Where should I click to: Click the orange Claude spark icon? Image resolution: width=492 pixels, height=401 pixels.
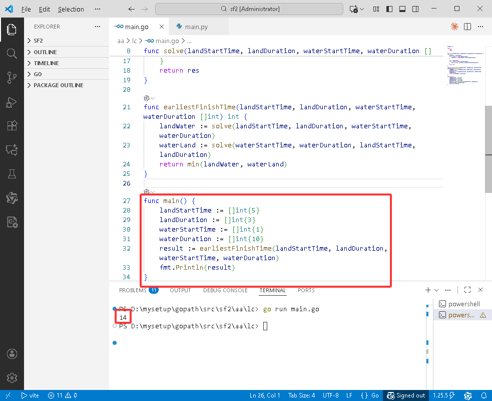point(454,27)
